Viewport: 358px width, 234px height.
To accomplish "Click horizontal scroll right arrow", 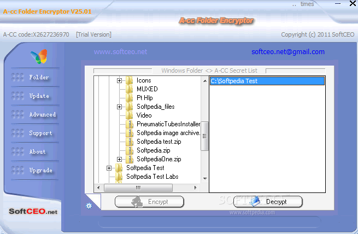I will (x=196, y=188).
